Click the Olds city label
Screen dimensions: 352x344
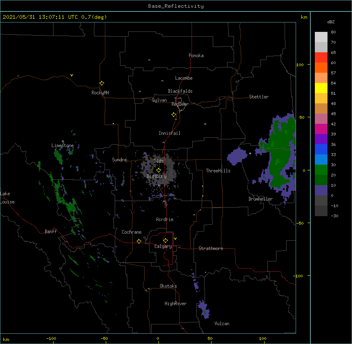pyautogui.click(x=158, y=161)
